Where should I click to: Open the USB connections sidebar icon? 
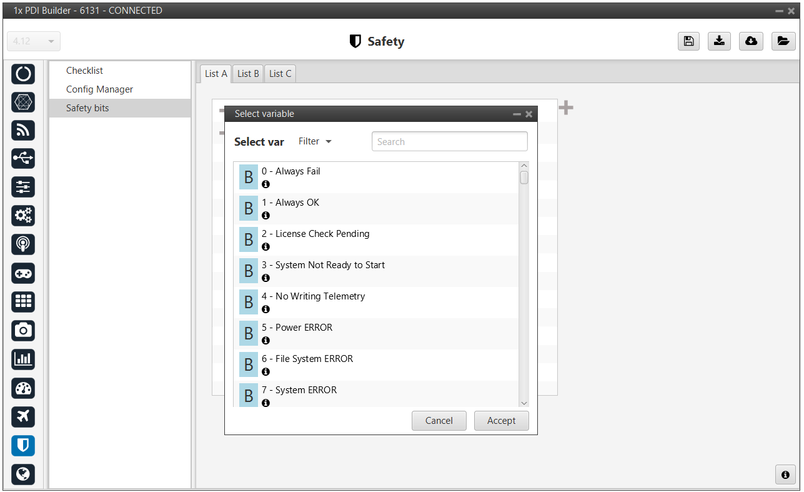click(x=23, y=159)
